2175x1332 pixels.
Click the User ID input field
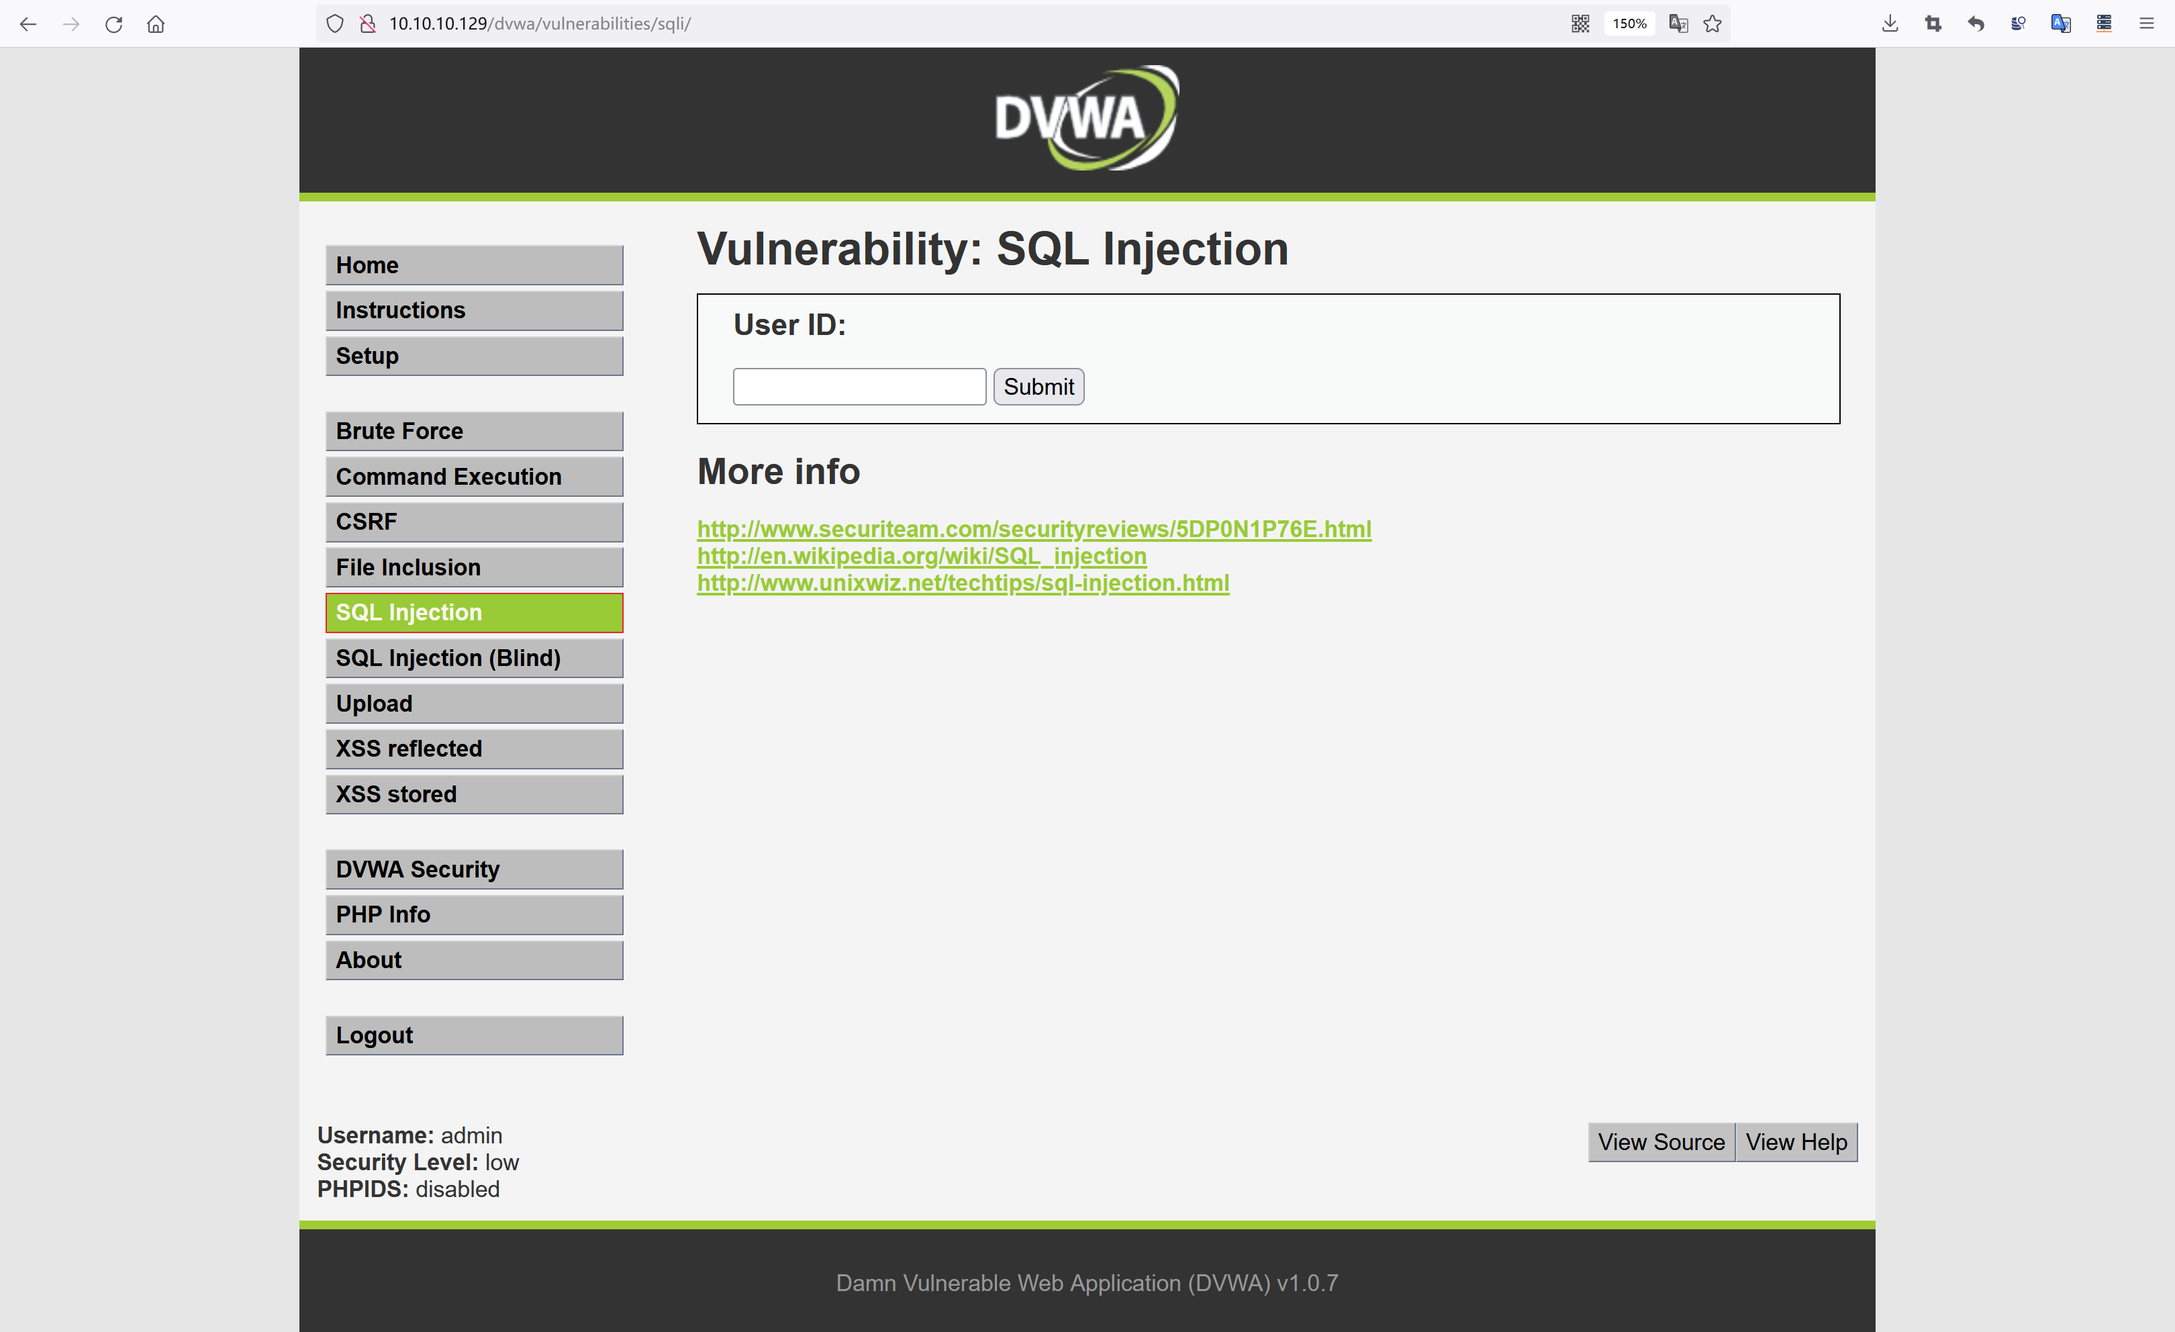click(859, 387)
